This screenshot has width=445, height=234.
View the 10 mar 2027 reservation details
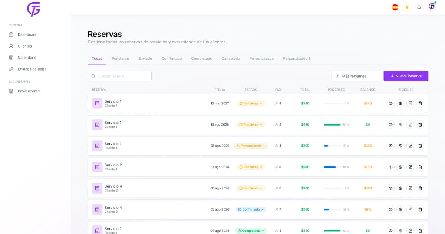tap(390, 103)
